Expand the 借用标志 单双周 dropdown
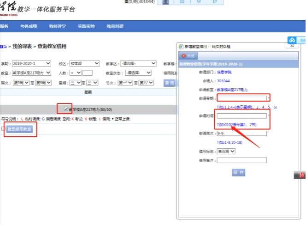This screenshot has height=225, width=306. coord(226,151)
